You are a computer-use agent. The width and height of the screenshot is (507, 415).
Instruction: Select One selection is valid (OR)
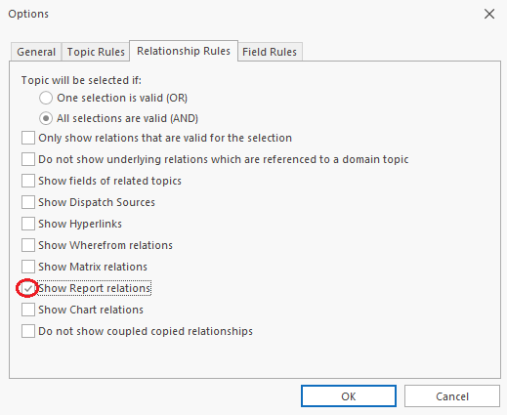46,98
